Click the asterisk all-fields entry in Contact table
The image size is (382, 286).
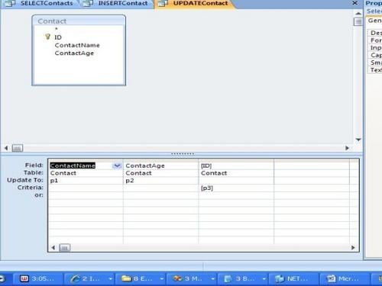(57, 29)
